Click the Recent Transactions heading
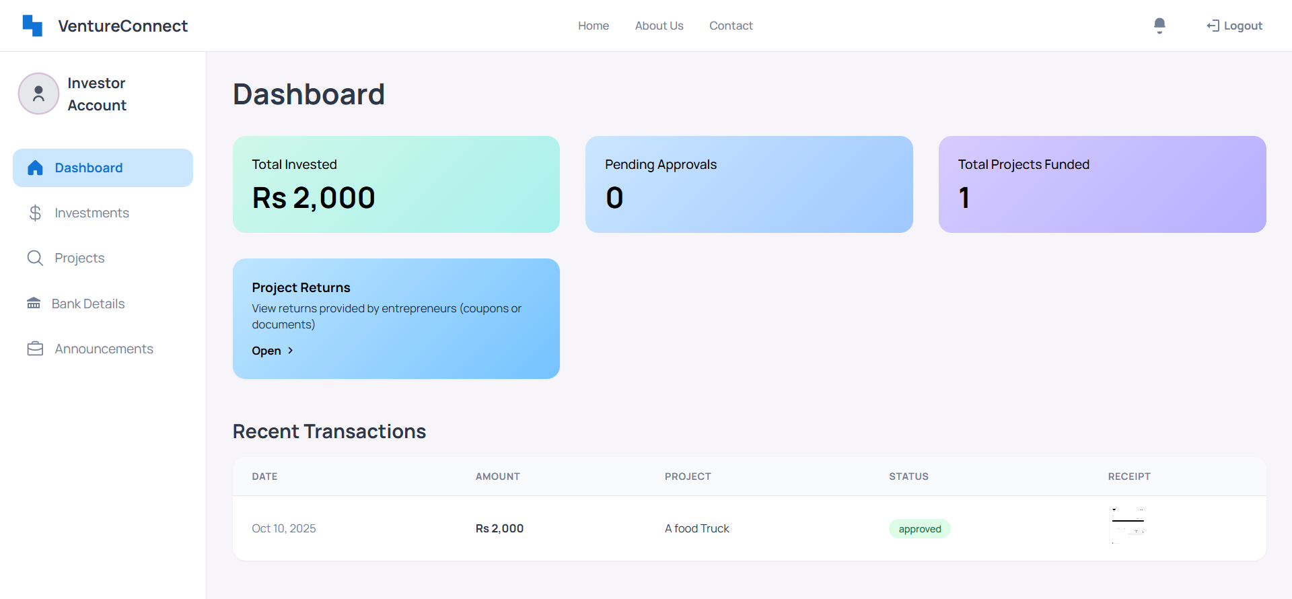The width and height of the screenshot is (1292, 599). pyautogui.click(x=329, y=431)
